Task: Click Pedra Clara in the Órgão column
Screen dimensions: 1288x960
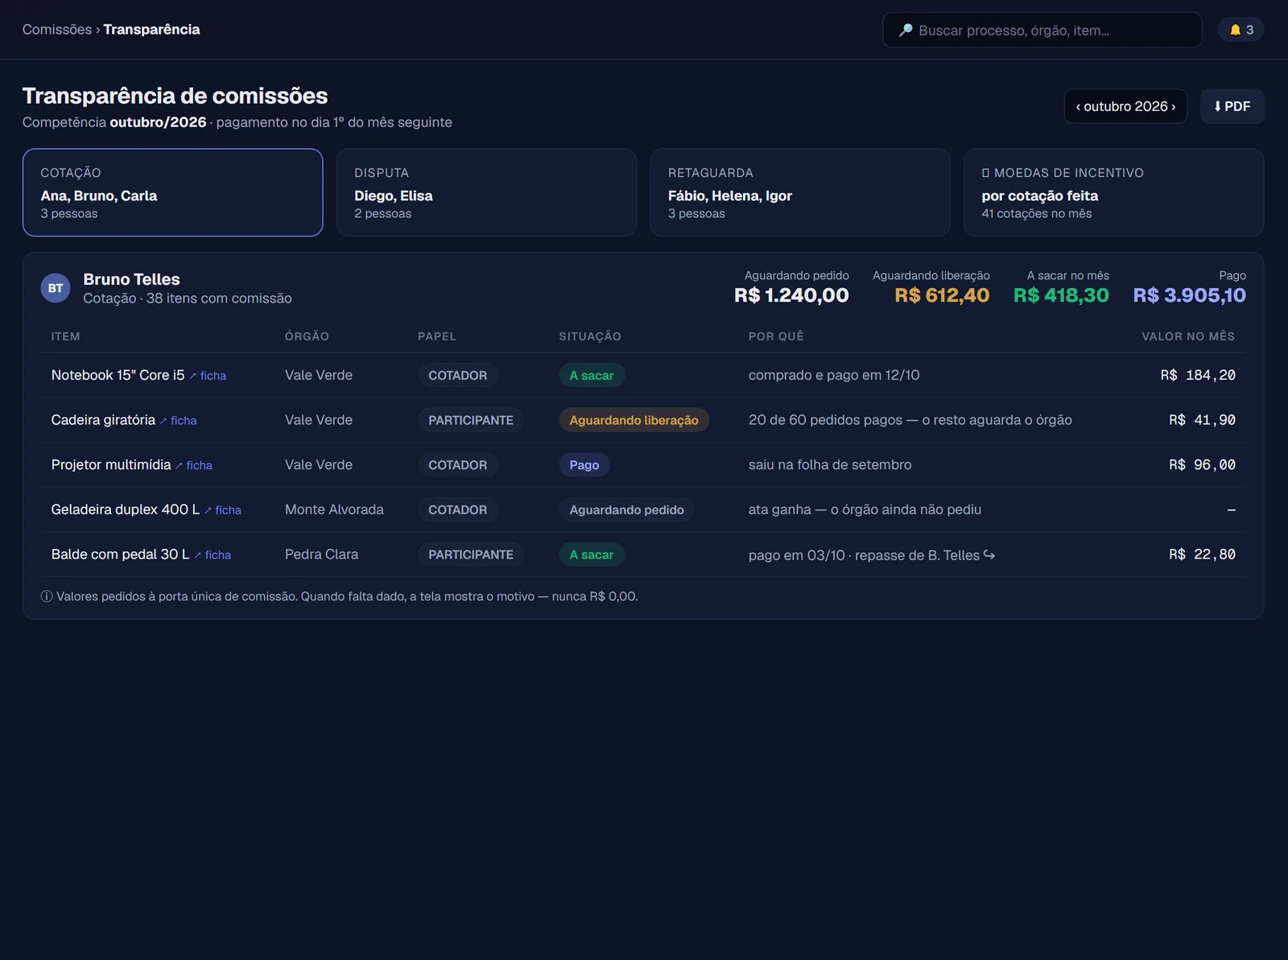Action: [321, 554]
